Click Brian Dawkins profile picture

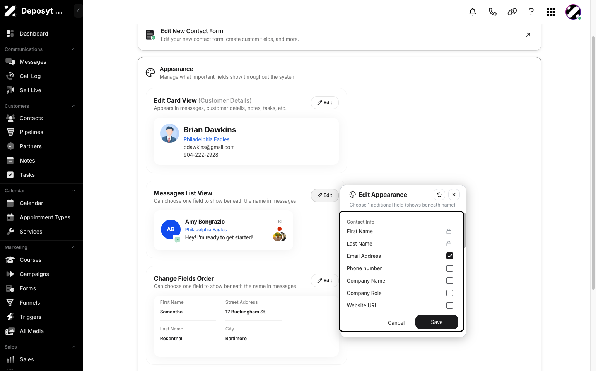(169, 134)
